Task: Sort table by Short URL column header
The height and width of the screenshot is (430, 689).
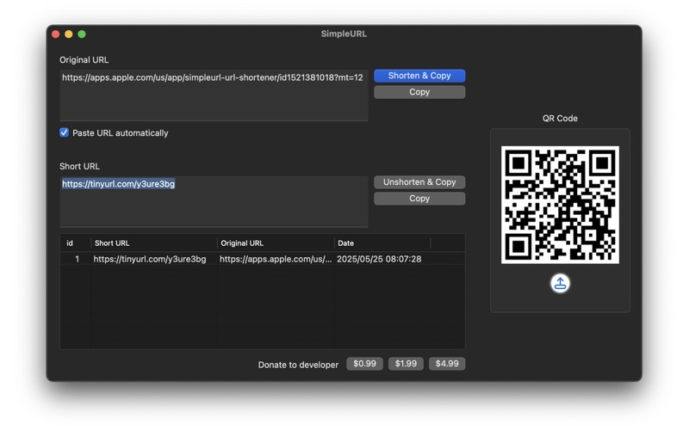Action: click(154, 243)
